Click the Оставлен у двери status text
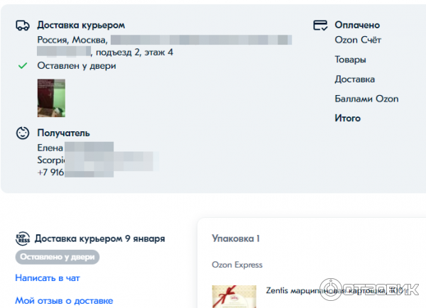This screenshot has height=308, width=426. pyautogui.click(x=77, y=66)
